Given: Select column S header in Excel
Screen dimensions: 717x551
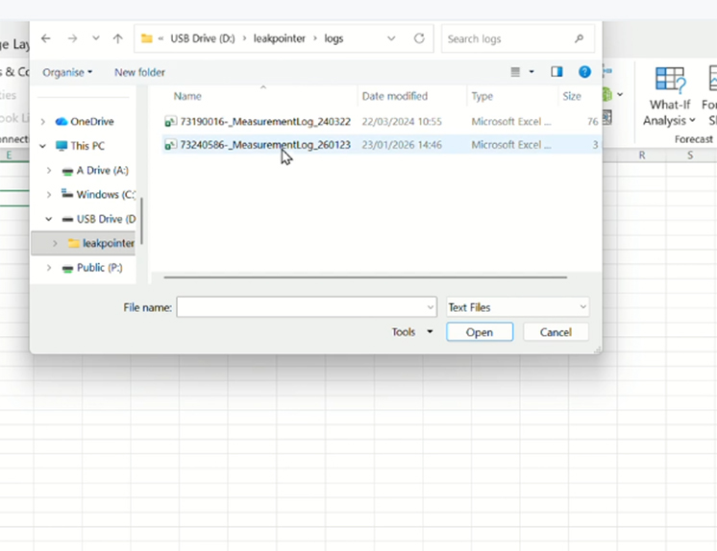Looking at the screenshot, I should tap(690, 156).
